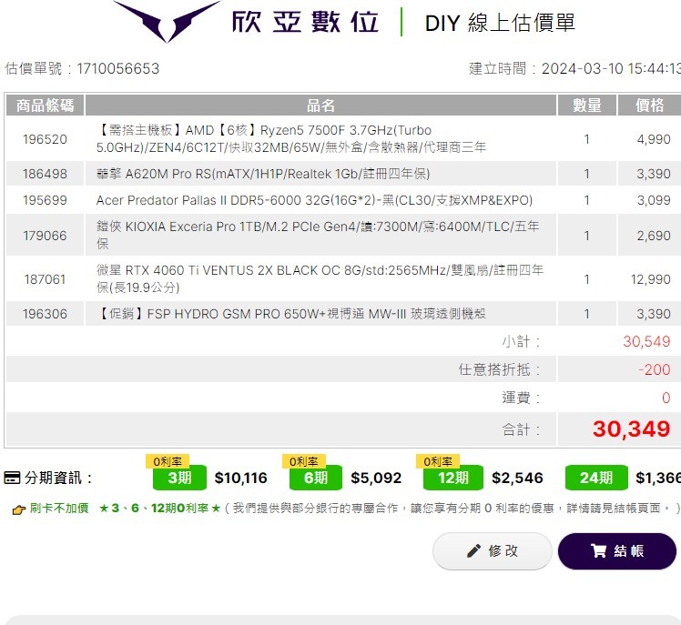Click the 任意搭折抵 value -200
Viewport: 681px width, 625px height.
click(x=654, y=369)
